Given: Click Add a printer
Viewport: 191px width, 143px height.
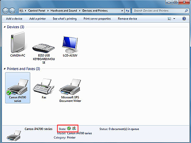Looking at the screenshot, I should pyautogui.click(x=37, y=19).
